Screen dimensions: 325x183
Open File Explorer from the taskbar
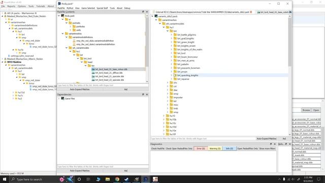tap(108, 179)
